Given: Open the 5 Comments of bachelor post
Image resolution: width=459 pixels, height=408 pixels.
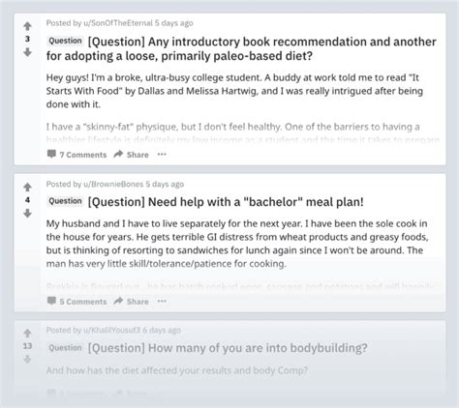Looking at the screenshot, I should pyautogui.click(x=76, y=302).
